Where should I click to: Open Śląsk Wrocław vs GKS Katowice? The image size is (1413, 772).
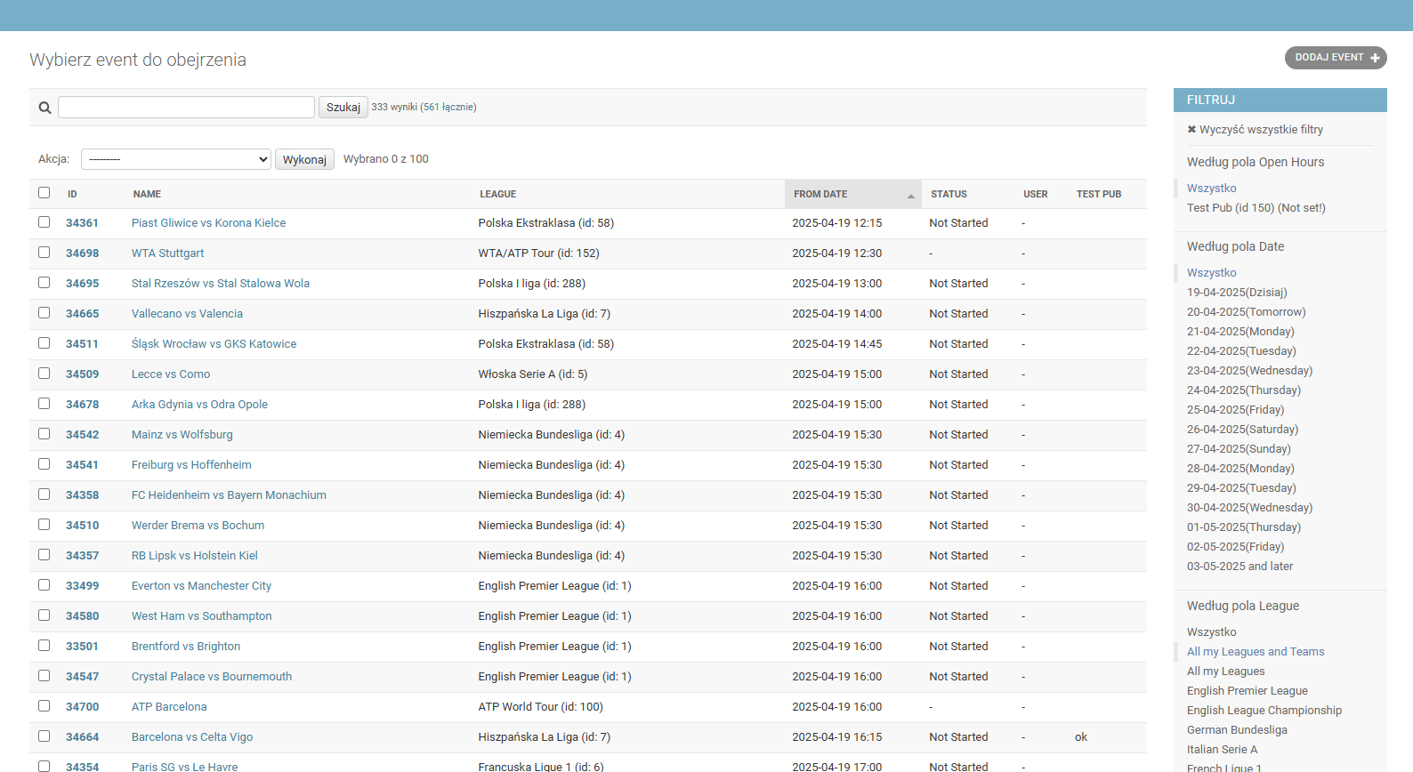(x=214, y=344)
